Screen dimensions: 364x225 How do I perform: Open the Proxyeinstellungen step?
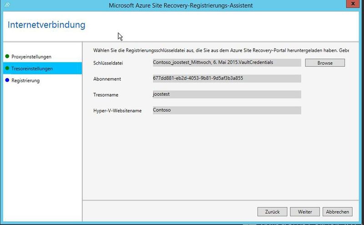click(x=31, y=57)
